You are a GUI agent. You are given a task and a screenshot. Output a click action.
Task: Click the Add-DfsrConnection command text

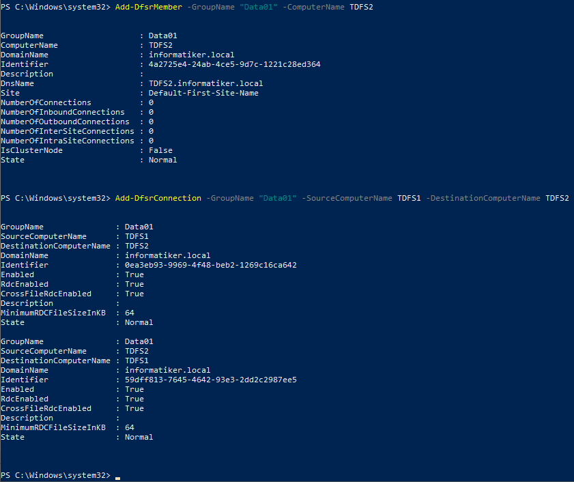(158, 198)
